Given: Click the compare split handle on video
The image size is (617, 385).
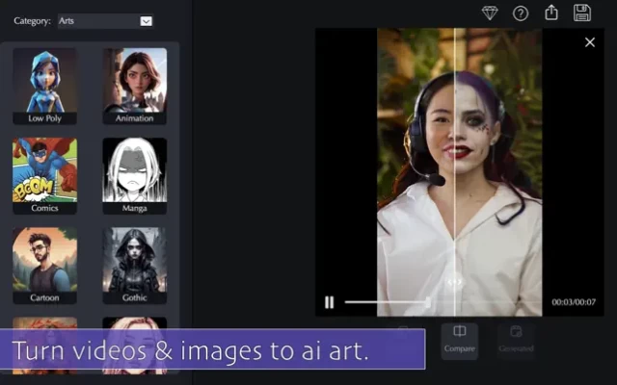Looking at the screenshot, I should point(455,281).
